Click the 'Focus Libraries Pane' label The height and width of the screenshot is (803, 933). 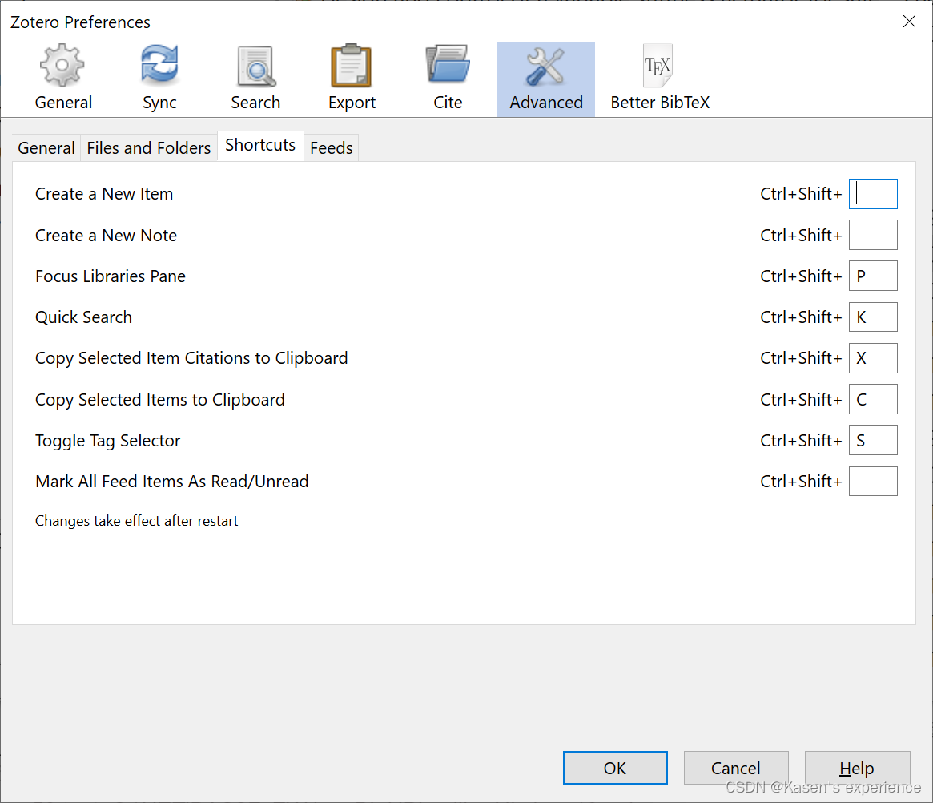click(111, 276)
